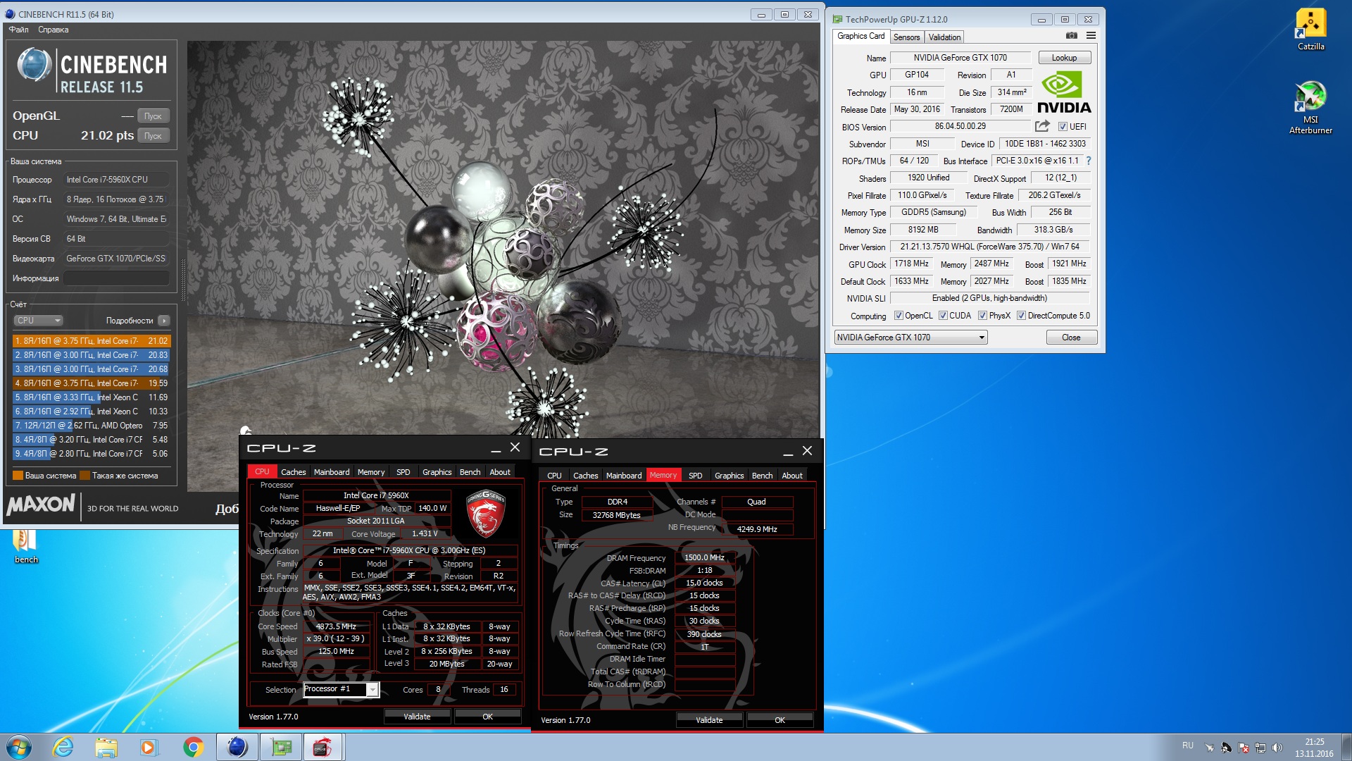Toggle the UEFI checkbox in GPU-Z
The height and width of the screenshot is (761, 1352).
(x=1063, y=127)
